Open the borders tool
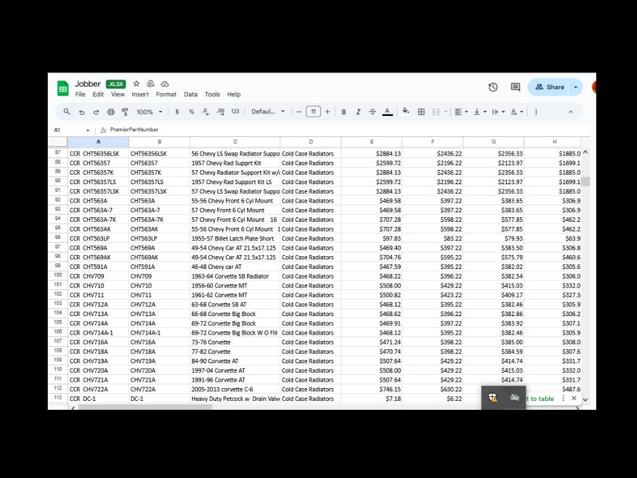 [x=421, y=112]
